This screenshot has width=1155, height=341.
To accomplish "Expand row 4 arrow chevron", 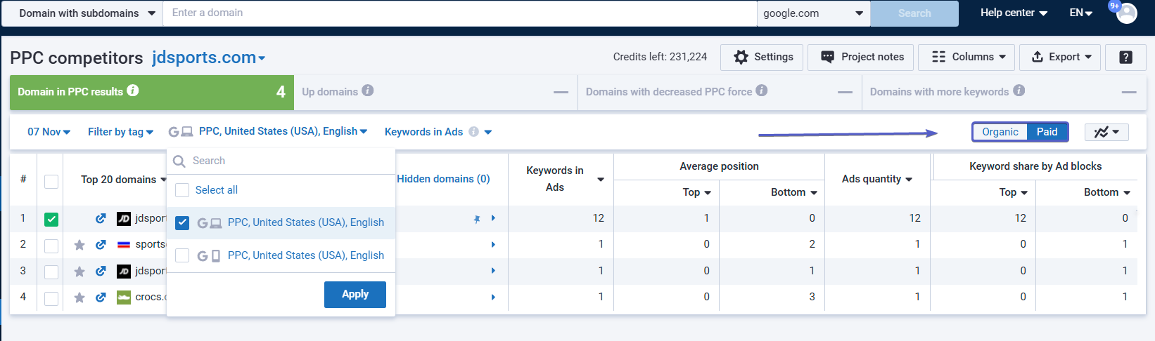I will point(493,297).
